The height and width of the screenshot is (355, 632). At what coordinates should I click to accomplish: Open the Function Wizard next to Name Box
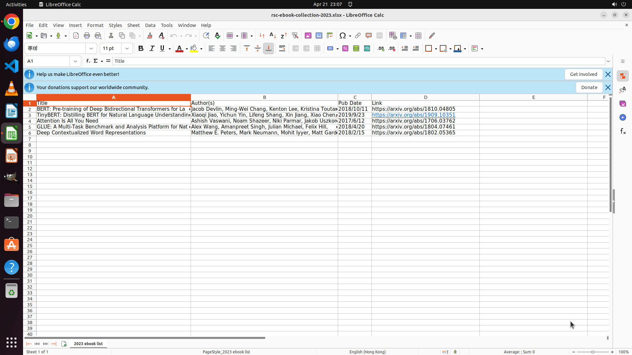pyautogui.click(x=88, y=61)
